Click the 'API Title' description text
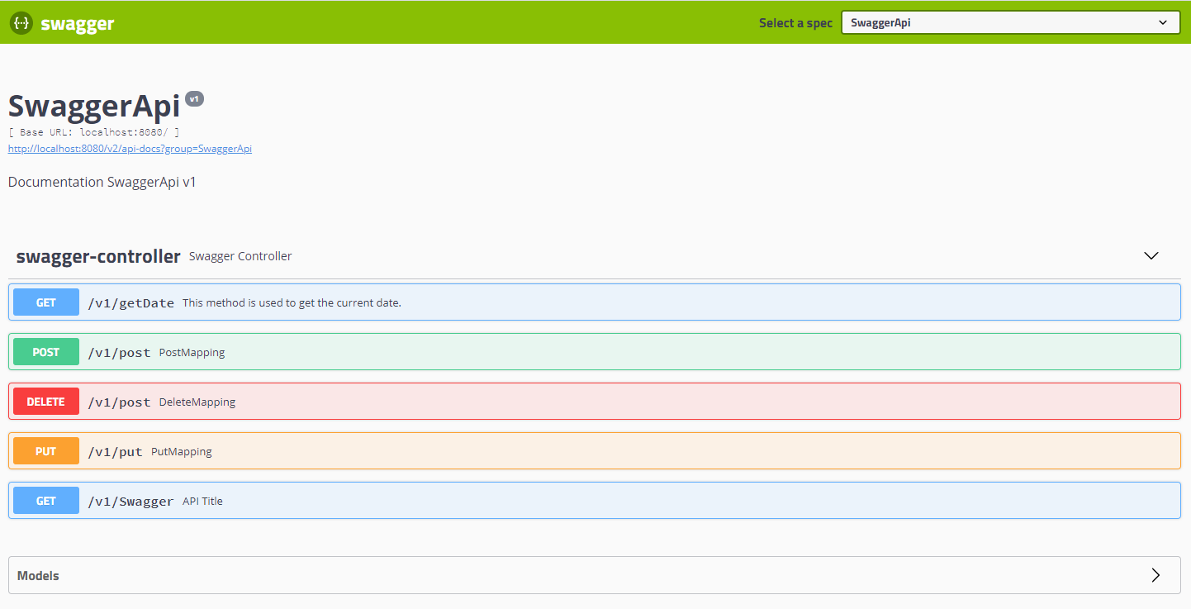This screenshot has height=609, width=1191. (202, 502)
